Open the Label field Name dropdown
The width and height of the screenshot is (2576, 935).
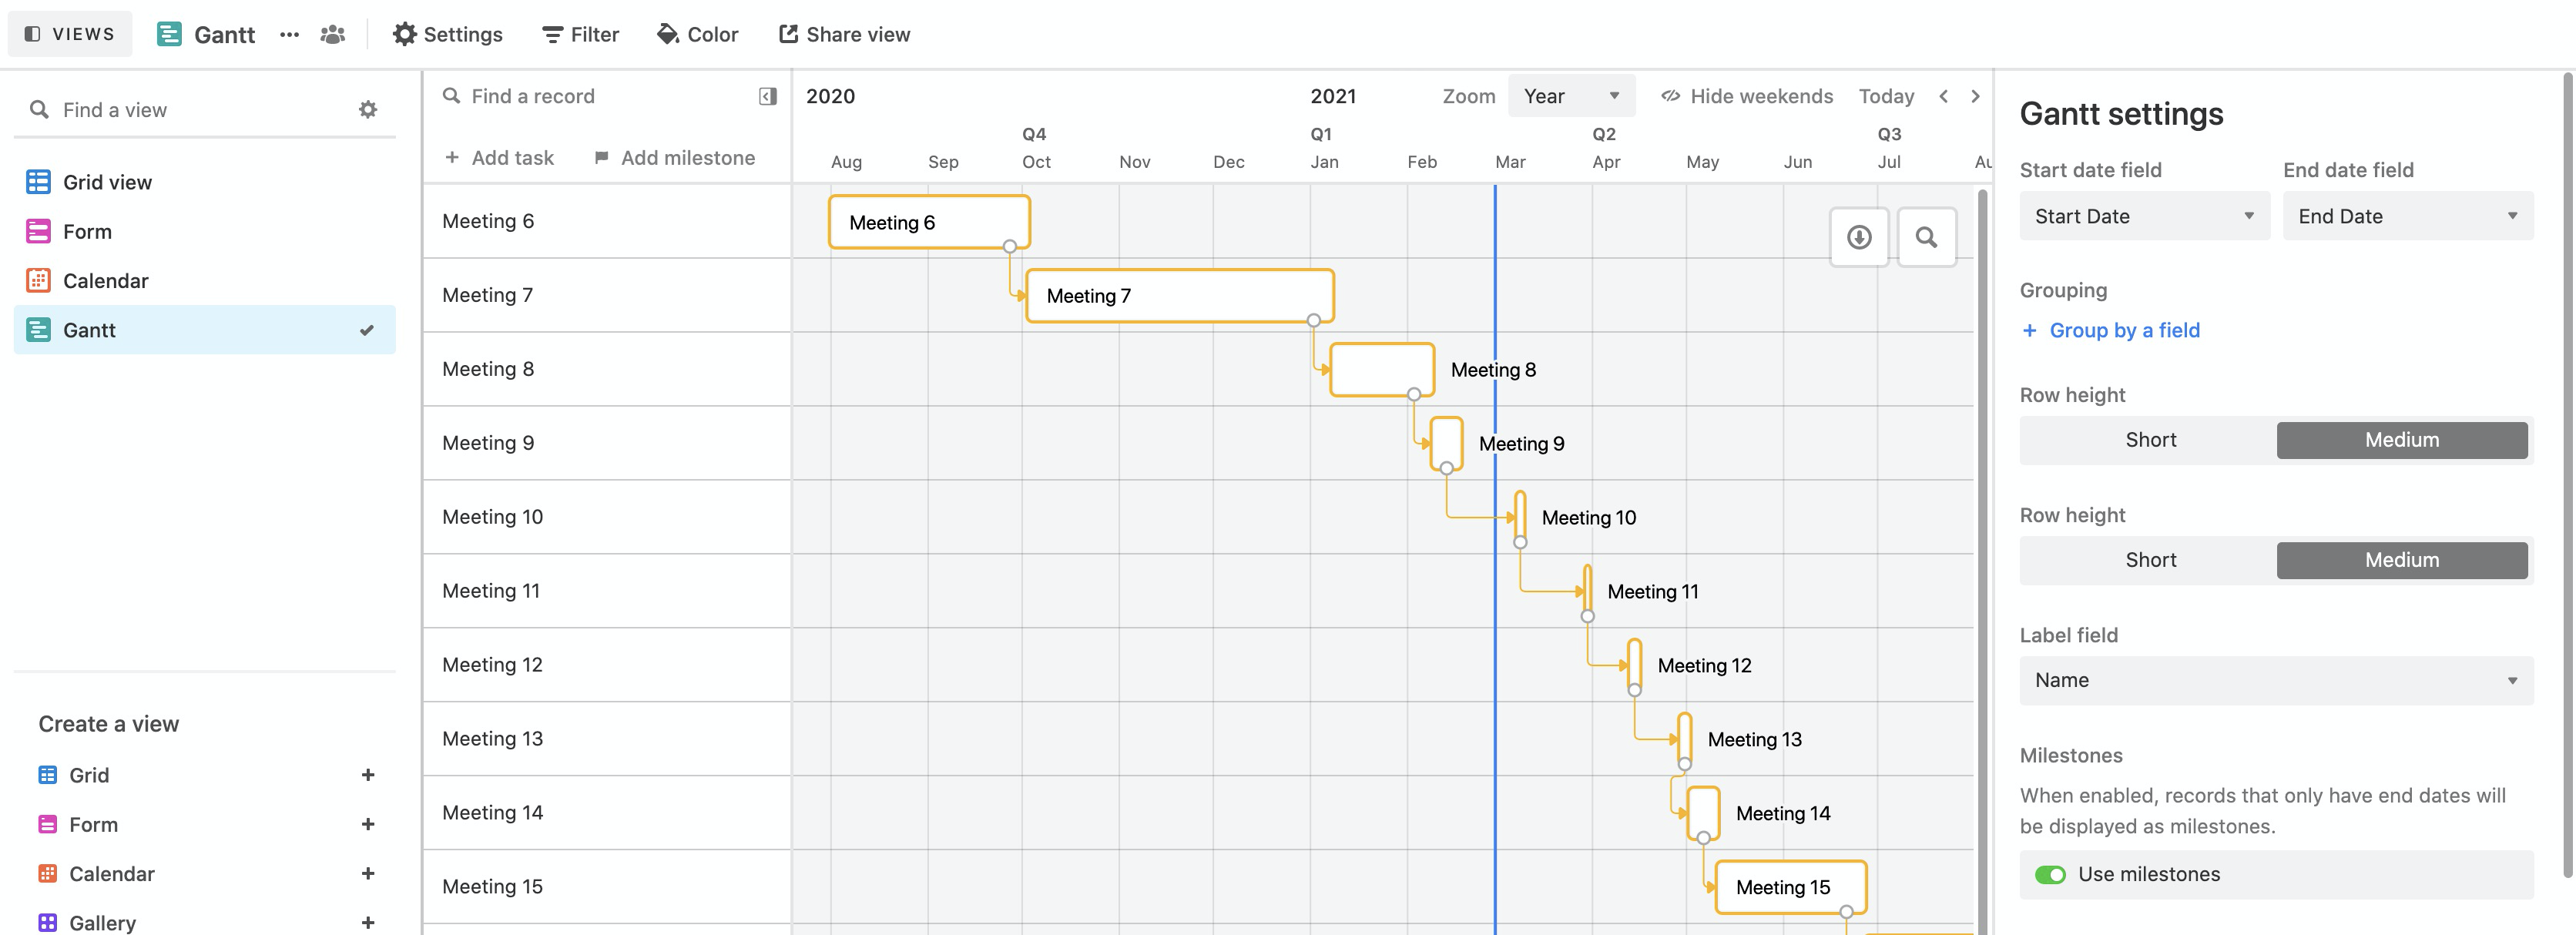(x=2276, y=680)
